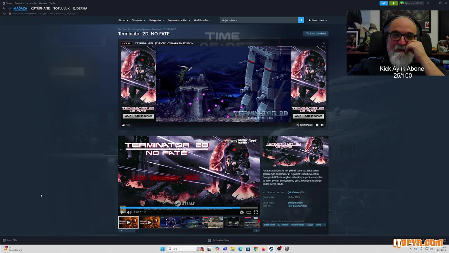
Task: Open Google Chrome from taskbar
Action: 256,249
